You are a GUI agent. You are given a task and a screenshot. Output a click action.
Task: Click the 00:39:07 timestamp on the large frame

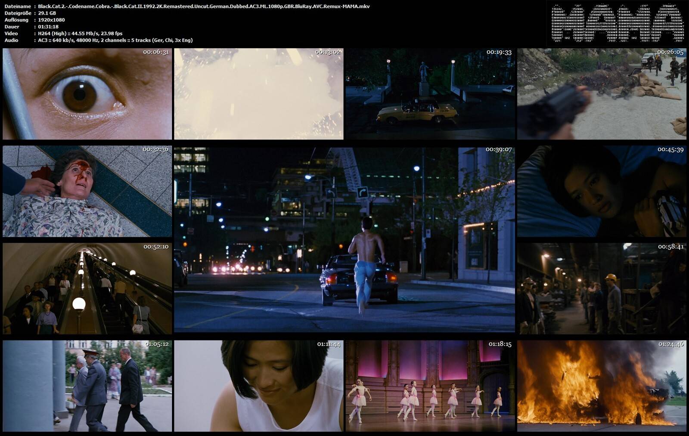(x=499, y=149)
